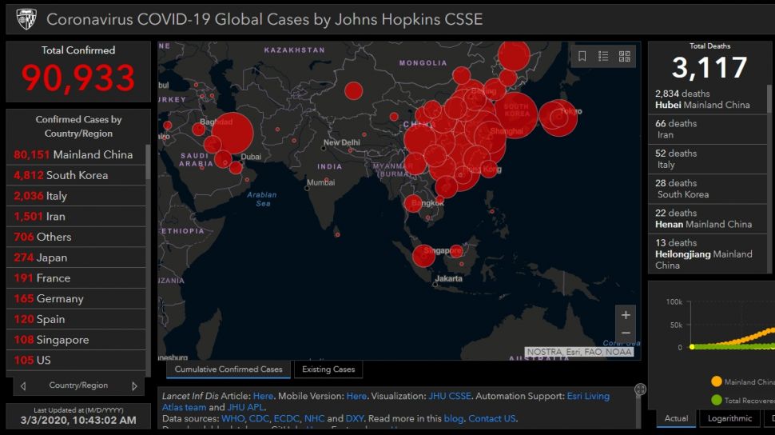Select the Hubei deaths entry
Screen dimensions: 775x435
pyautogui.click(x=707, y=99)
